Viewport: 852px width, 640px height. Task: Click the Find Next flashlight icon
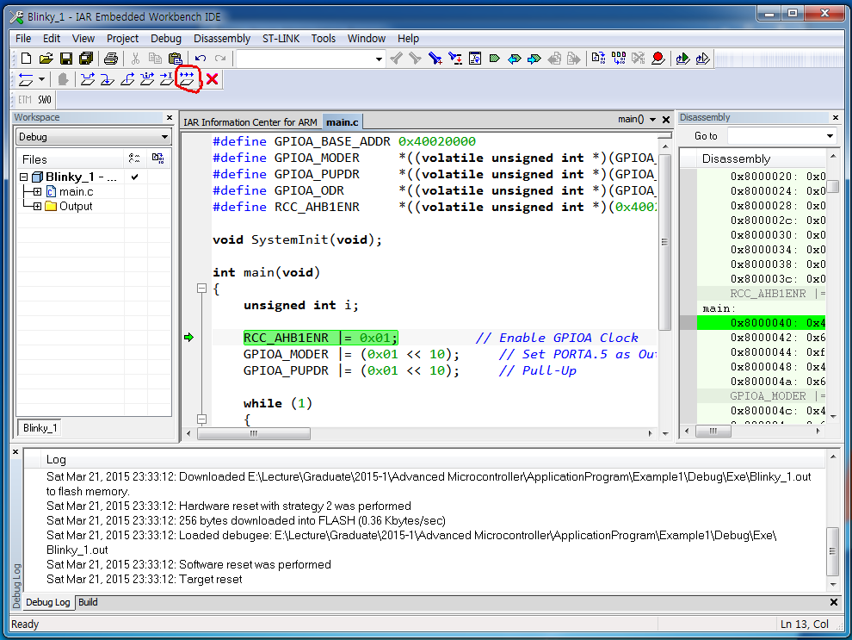416,59
